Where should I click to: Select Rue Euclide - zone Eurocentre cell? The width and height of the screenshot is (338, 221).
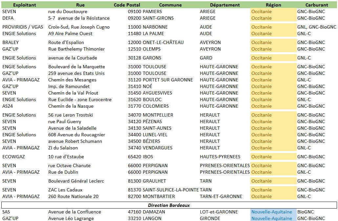pos(80,99)
